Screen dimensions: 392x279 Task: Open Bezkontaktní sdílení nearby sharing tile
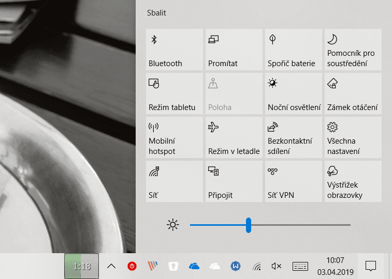pyautogui.click(x=293, y=137)
